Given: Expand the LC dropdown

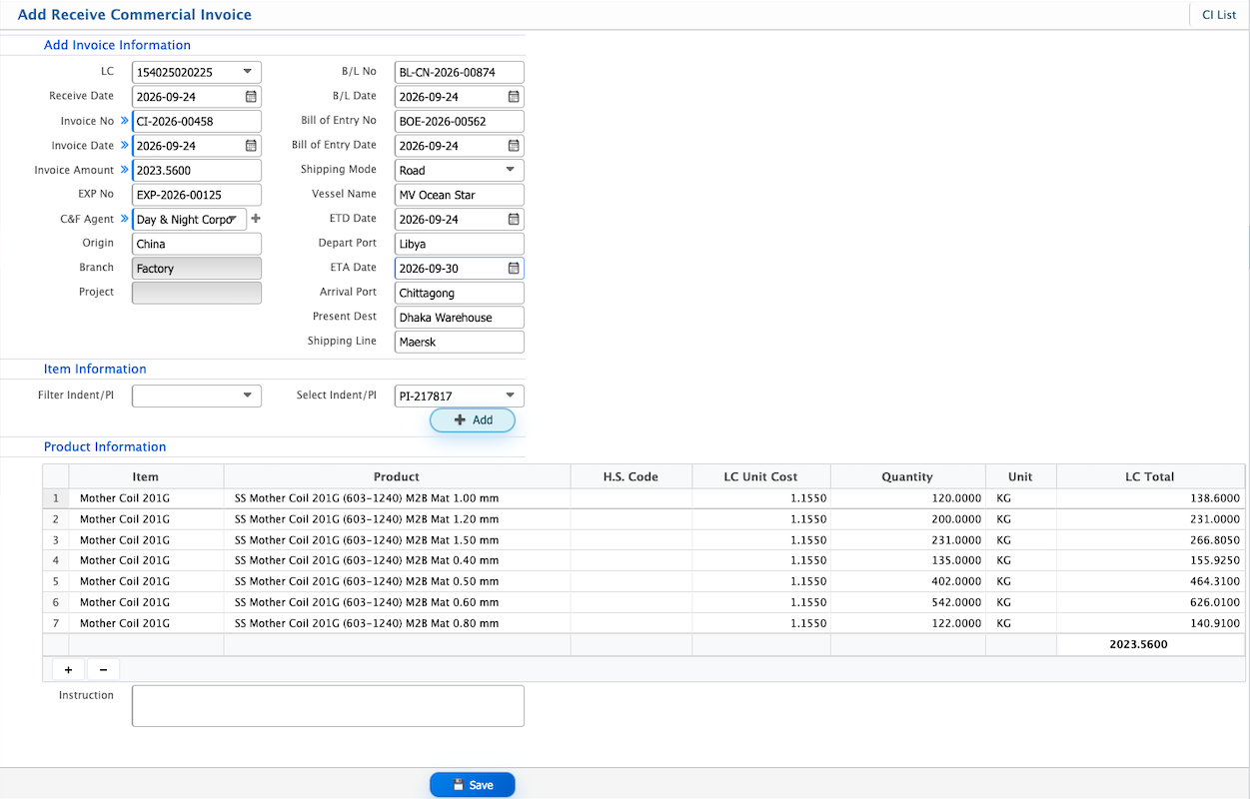Looking at the screenshot, I should [247, 72].
